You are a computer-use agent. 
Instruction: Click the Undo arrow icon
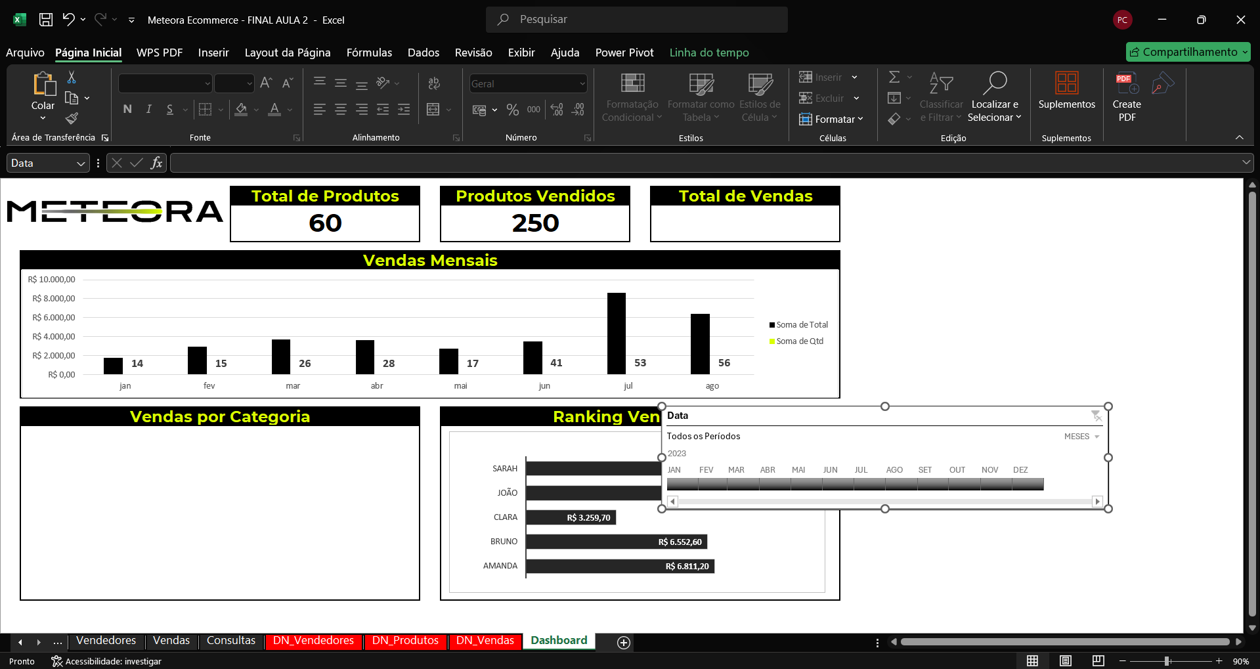68,20
